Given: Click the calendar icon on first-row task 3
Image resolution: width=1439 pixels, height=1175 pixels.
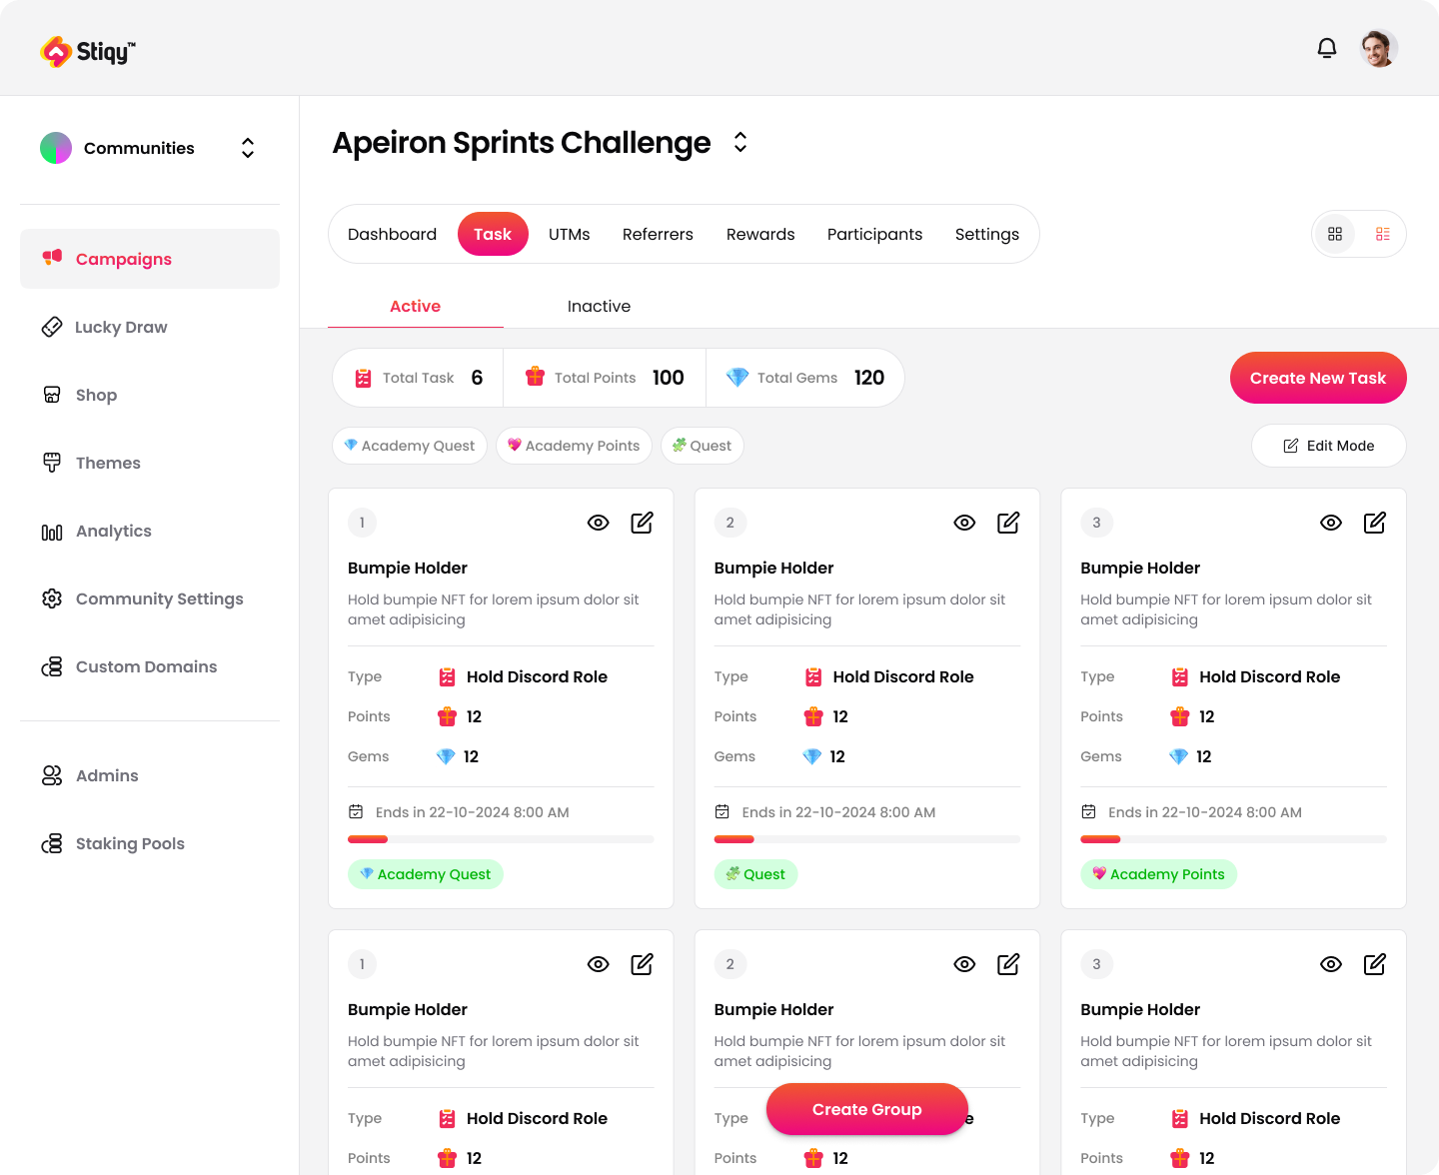Looking at the screenshot, I should pos(1089,811).
